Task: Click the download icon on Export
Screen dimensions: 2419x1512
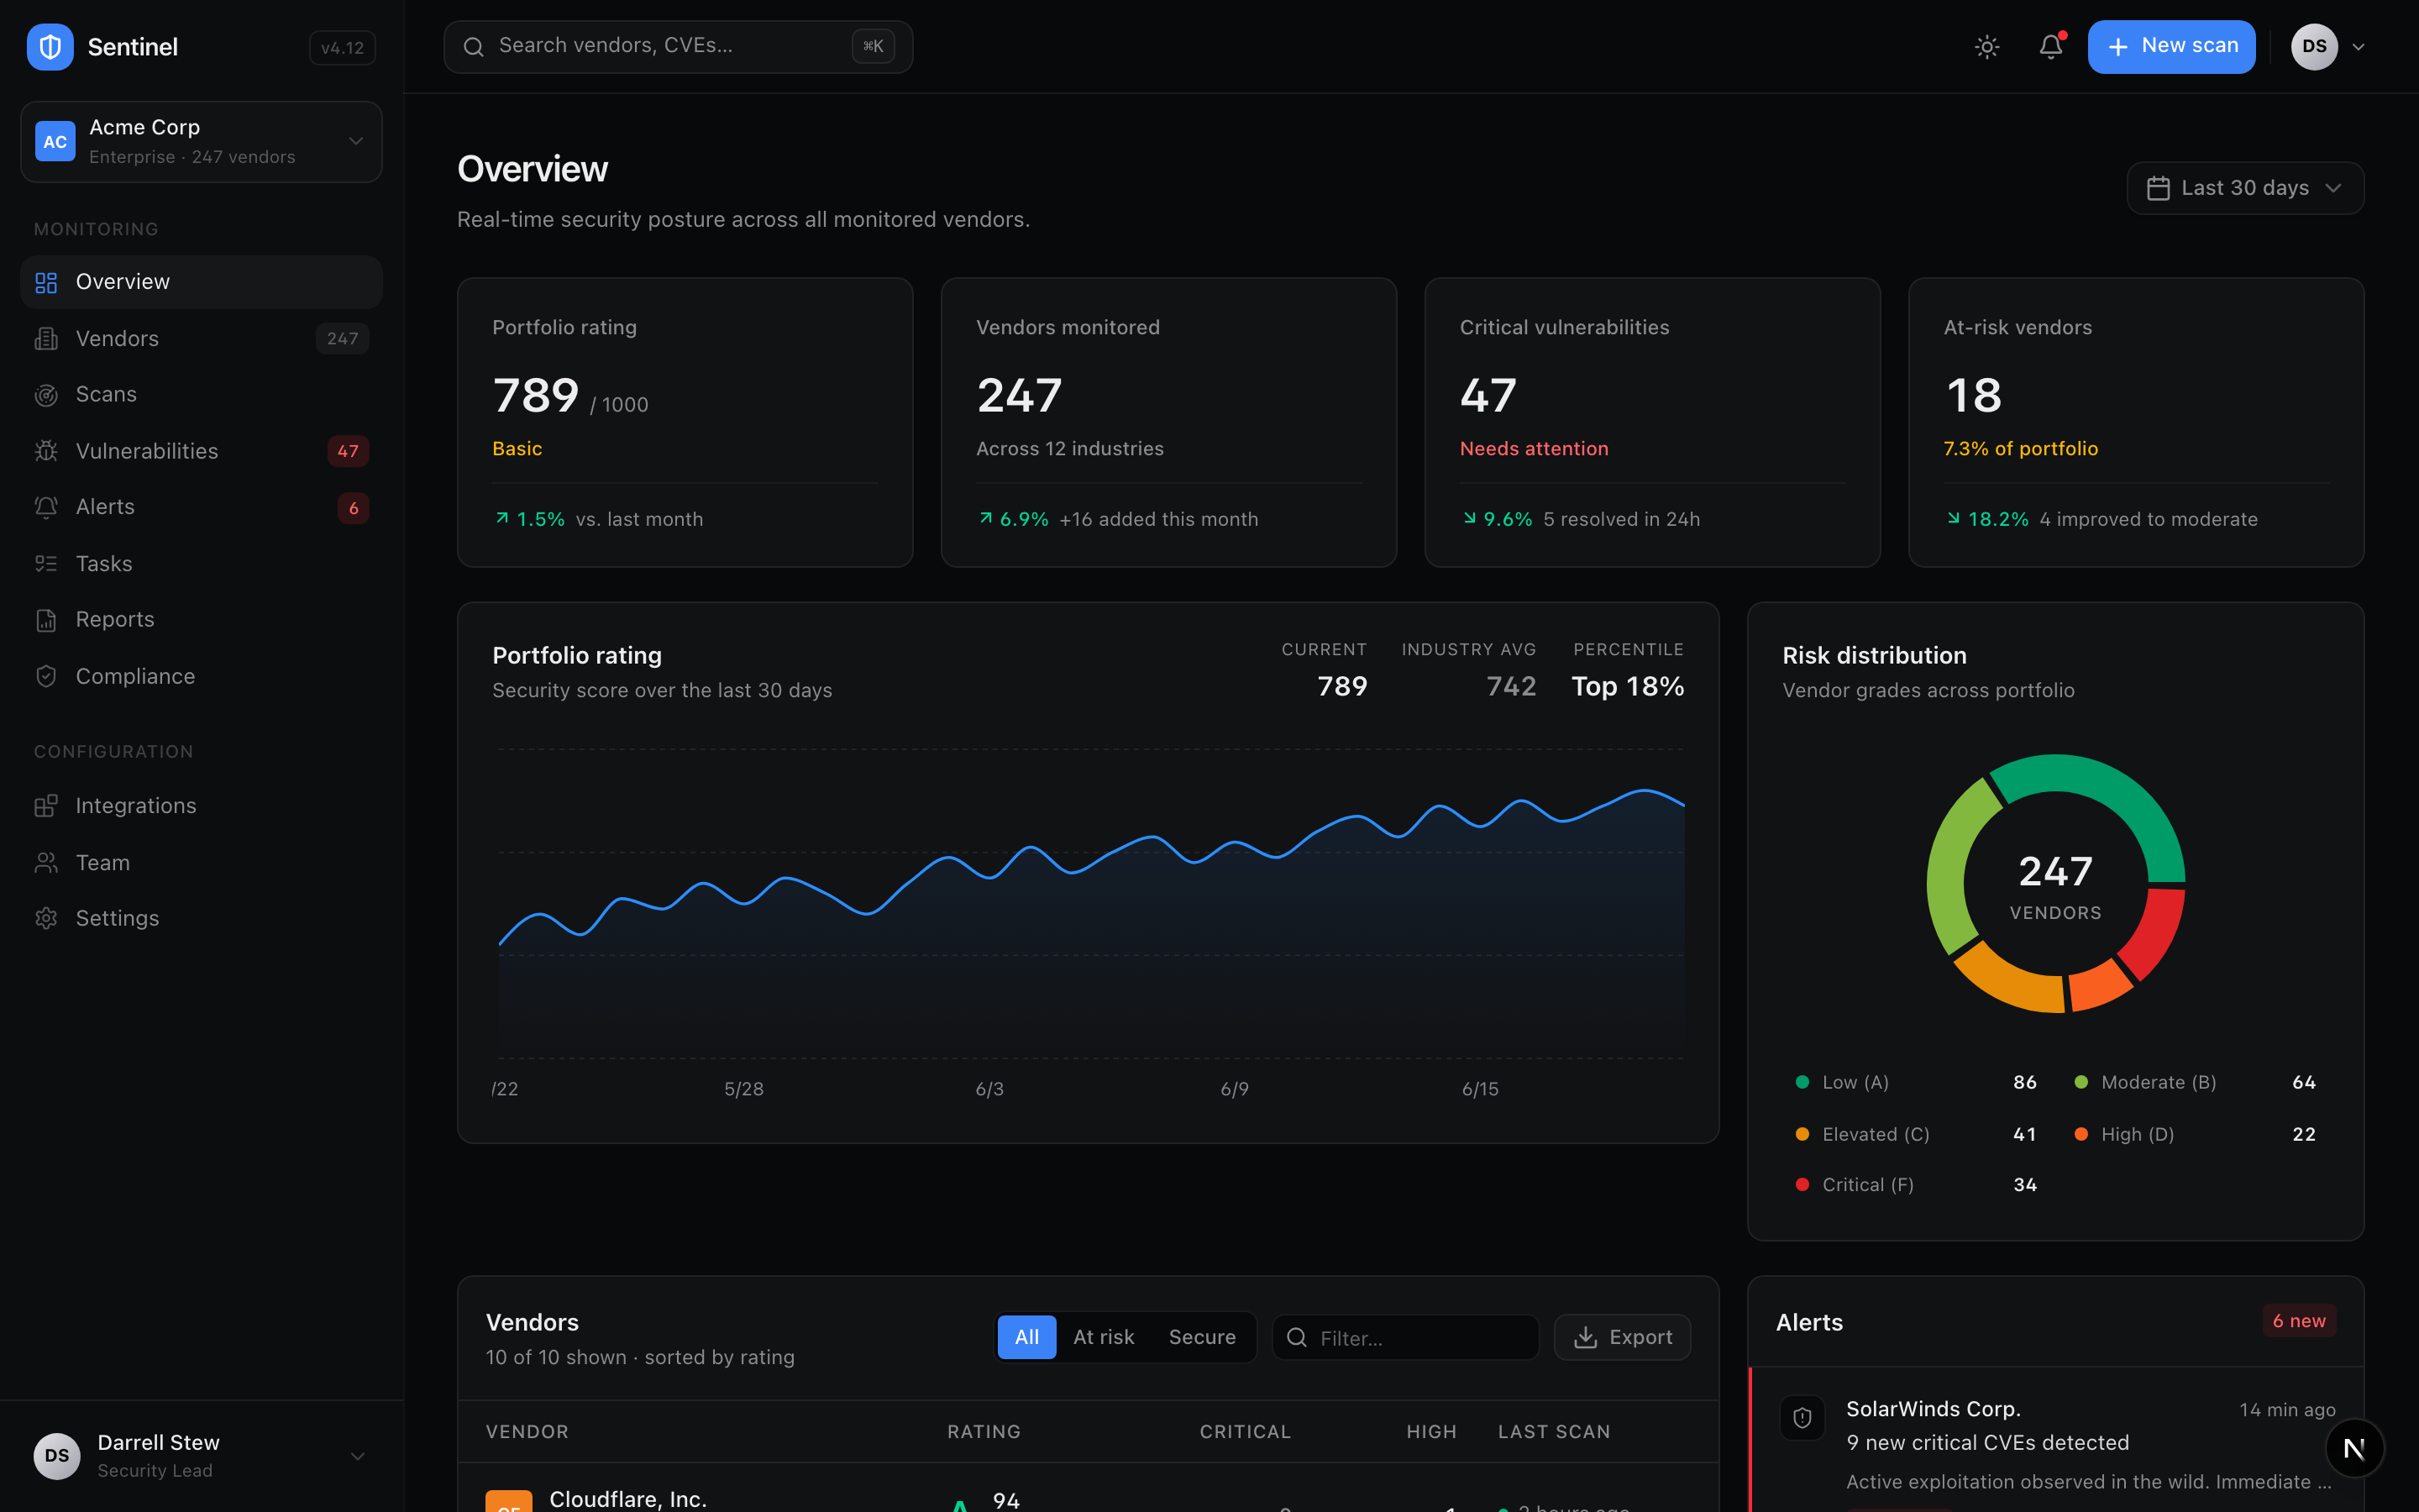Action: pyautogui.click(x=1585, y=1338)
